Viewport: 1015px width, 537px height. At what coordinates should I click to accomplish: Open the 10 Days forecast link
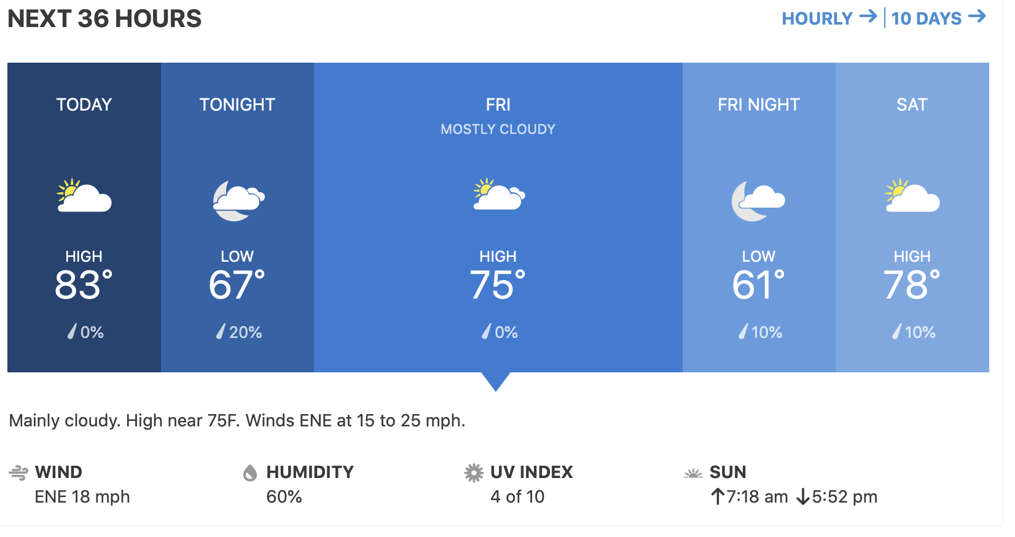[x=938, y=18]
